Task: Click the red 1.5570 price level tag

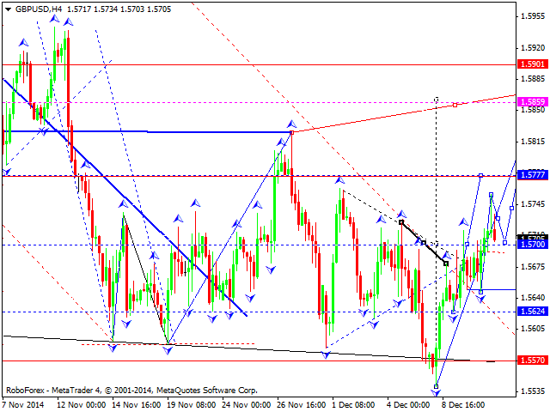Action: coord(532,360)
